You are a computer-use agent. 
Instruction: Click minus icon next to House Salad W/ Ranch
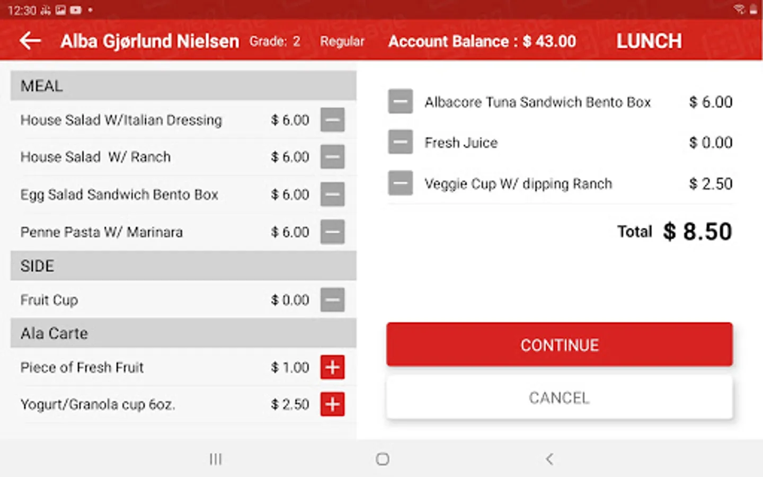pyautogui.click(x=332, y=157)
